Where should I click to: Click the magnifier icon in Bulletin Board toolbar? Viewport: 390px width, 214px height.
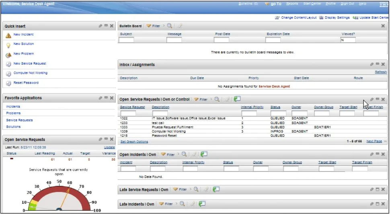coord(170,26)
